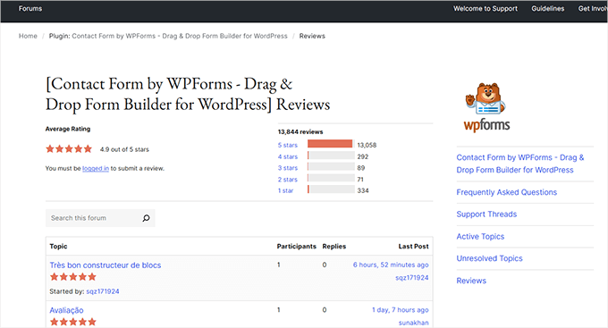Click the 334 one-star count
This screenshot has height=328, width=608.
(363, 190)
